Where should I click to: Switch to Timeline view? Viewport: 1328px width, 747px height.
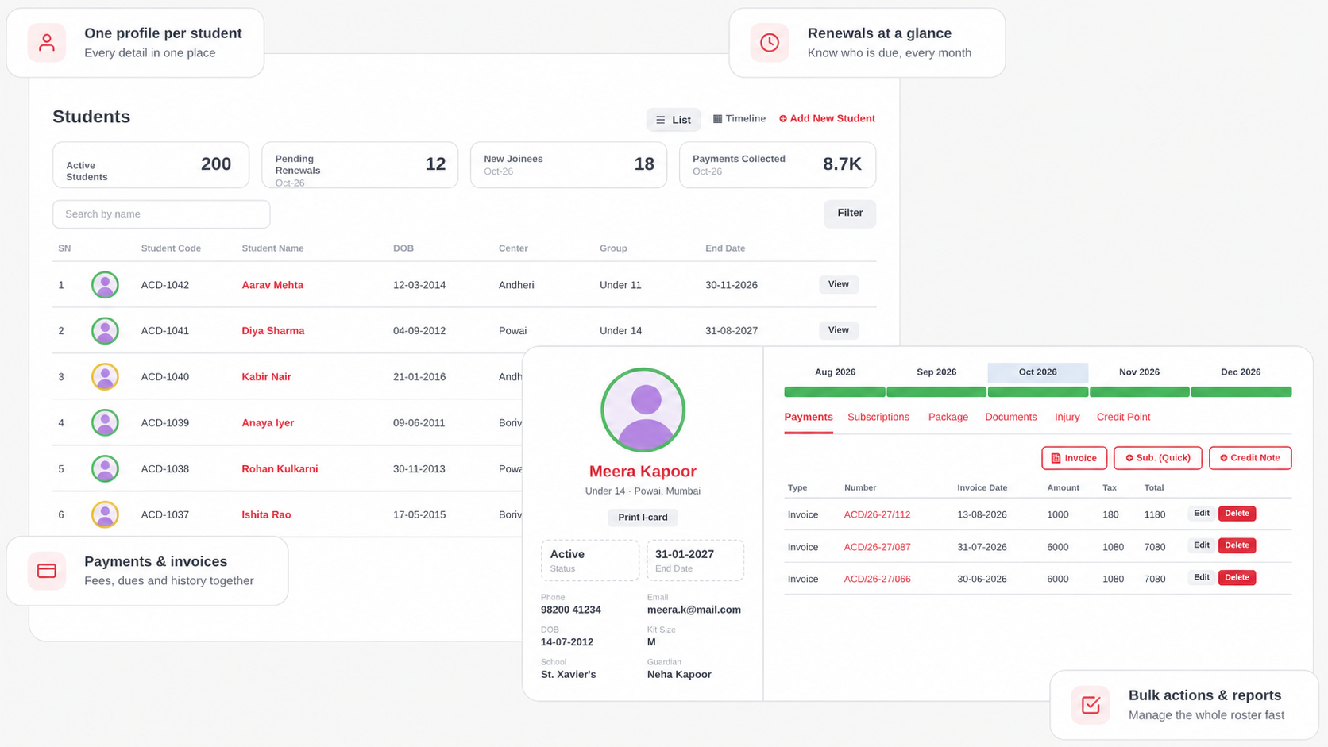point(739,119)
